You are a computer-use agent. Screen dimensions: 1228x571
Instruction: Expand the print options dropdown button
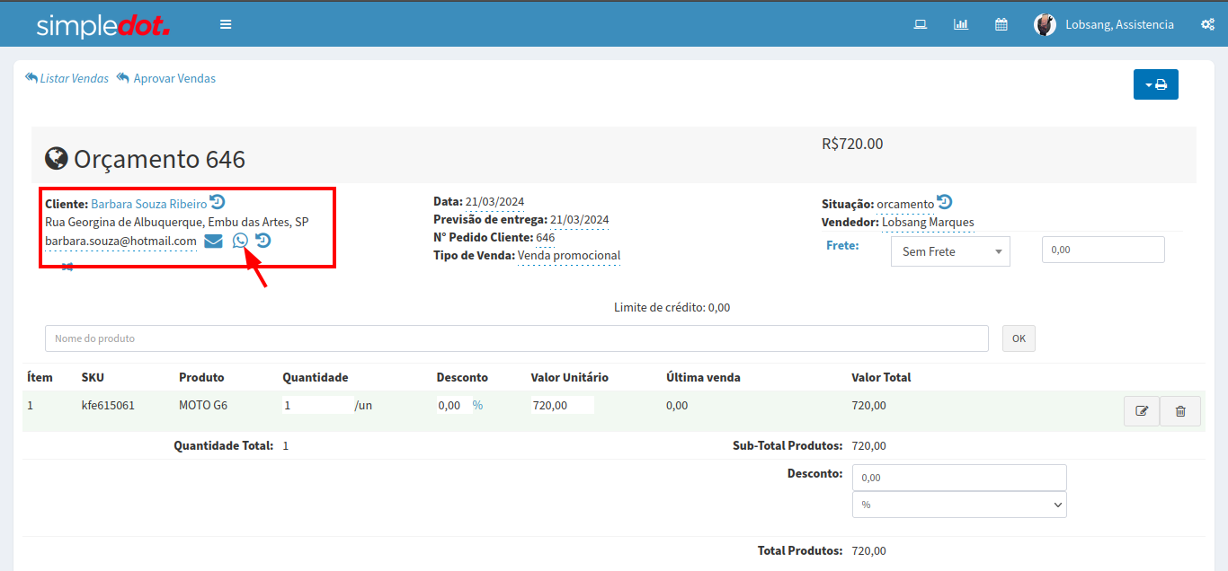click(1155, 84)
